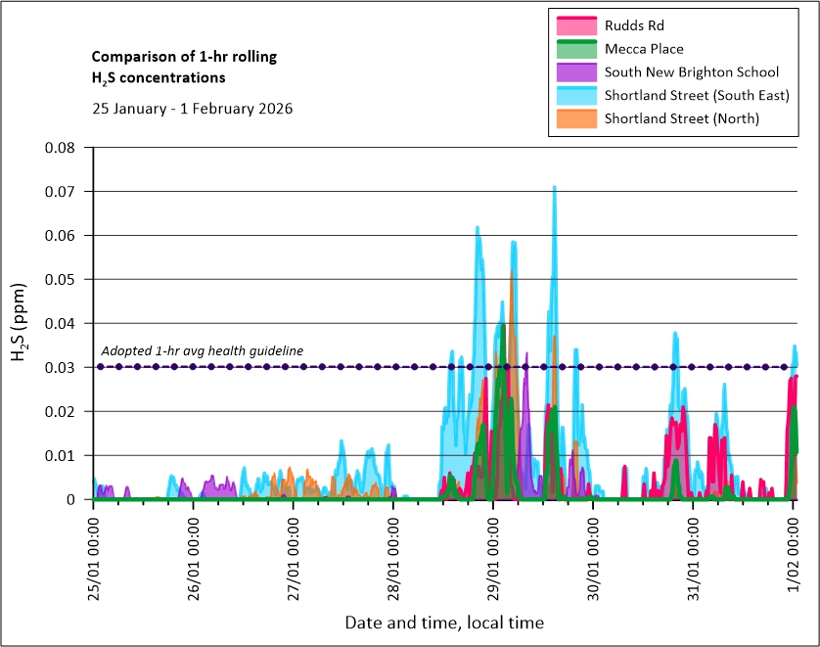Click the Shortland Street (South East) blue swatch
This screenshot has width=820, height=647.
pyautogui.click(x=576, y=96)
